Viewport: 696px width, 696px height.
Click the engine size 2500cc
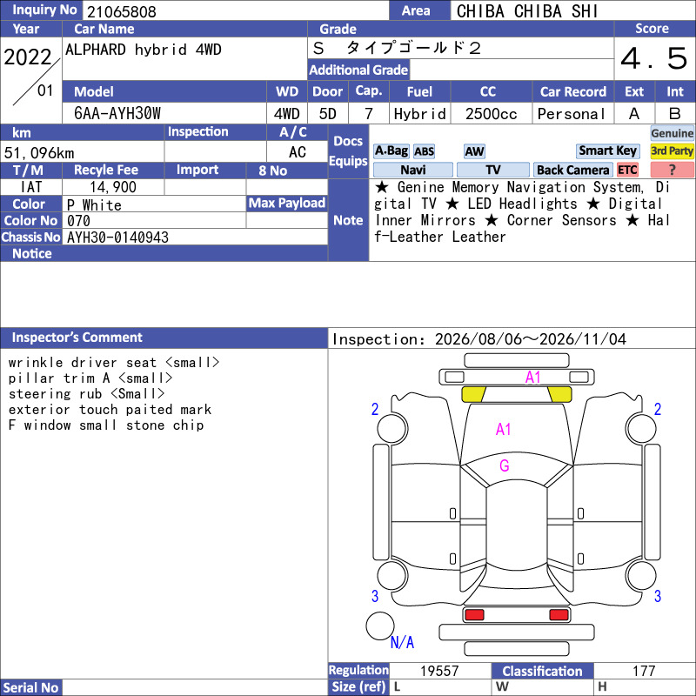[492, 114]
